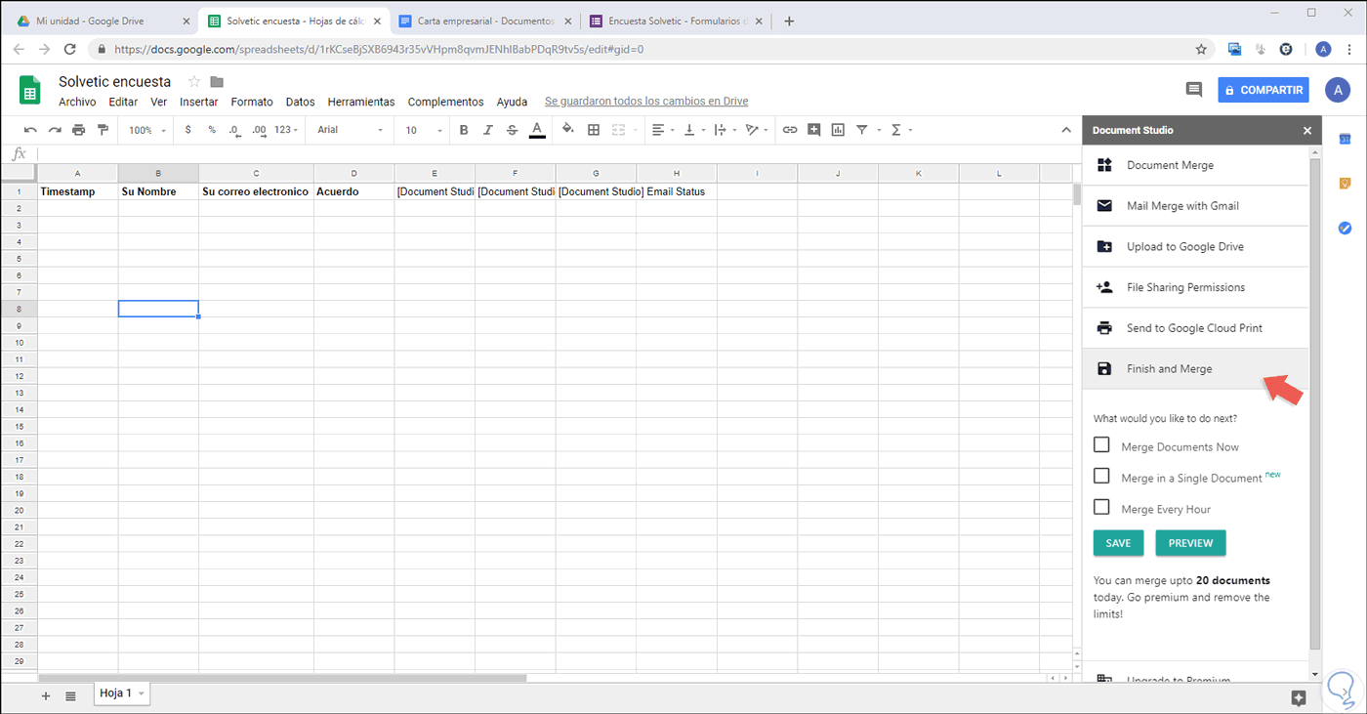The image size is (1367, 714).
Task: Close the Document Studio sidebar
Action: 1307,130
